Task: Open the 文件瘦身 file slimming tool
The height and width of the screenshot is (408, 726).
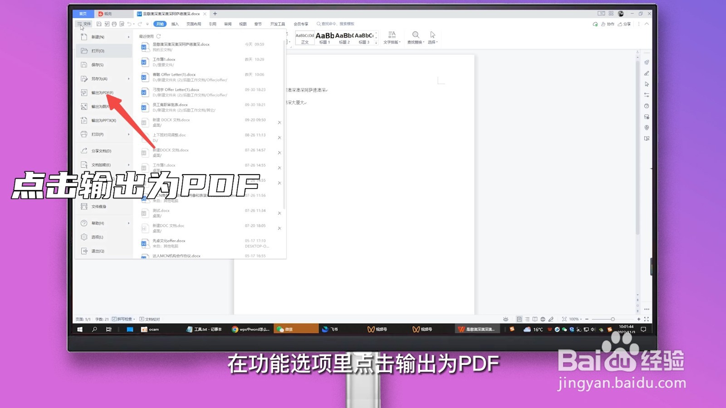Action: [x=99, y=206]
